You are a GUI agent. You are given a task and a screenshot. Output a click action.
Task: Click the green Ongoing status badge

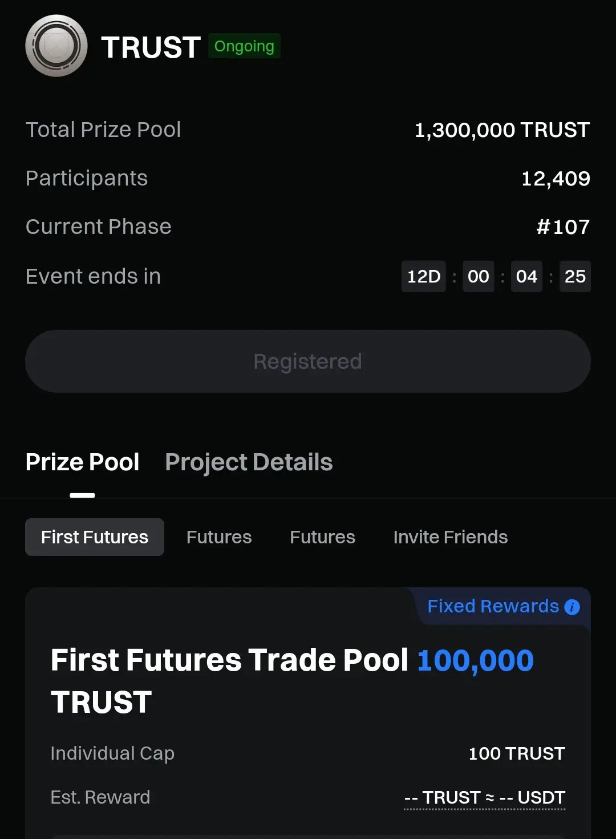tap(244, 46)
